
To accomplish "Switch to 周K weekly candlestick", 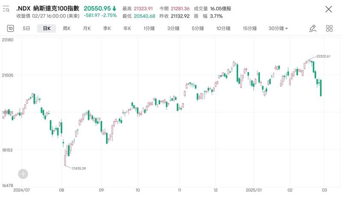I will [x=67, y=29].
